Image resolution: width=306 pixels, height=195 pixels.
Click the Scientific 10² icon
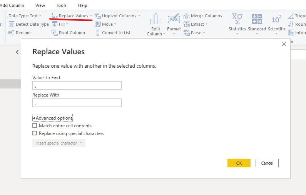click(276, 19)
